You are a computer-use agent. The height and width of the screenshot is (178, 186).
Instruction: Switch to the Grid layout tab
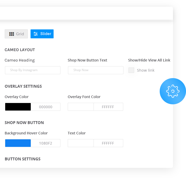tap(16, 34)
